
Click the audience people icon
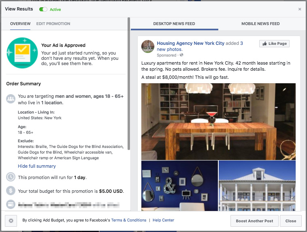click(11, 99)
